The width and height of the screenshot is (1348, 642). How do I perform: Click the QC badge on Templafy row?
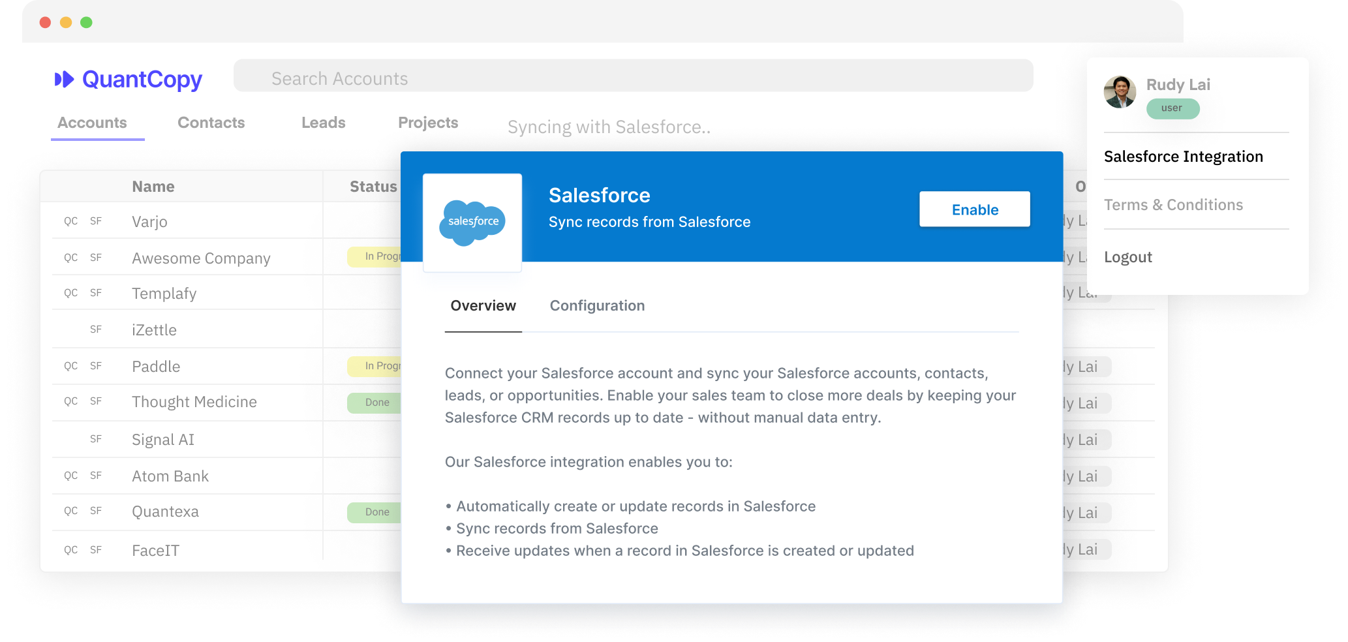70,293
